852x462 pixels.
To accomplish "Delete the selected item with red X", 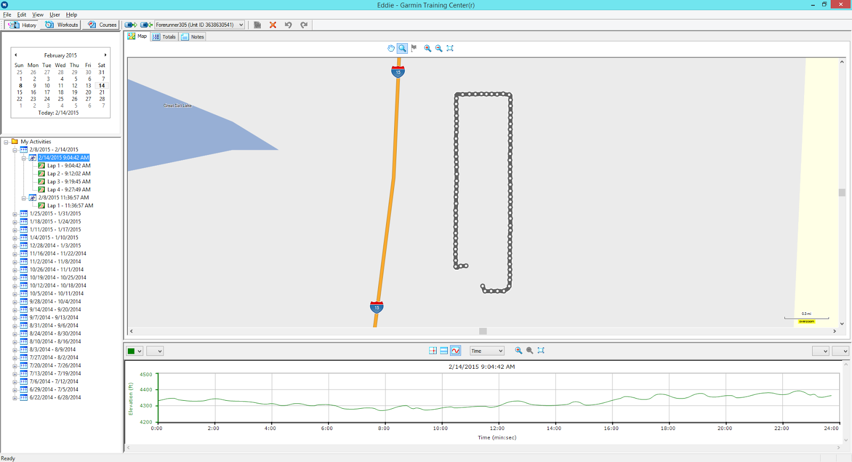I will coord(273,25).
